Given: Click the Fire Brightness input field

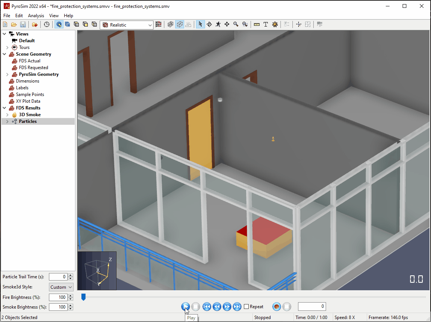Looking at the screenshot, I should coord(58,297).
